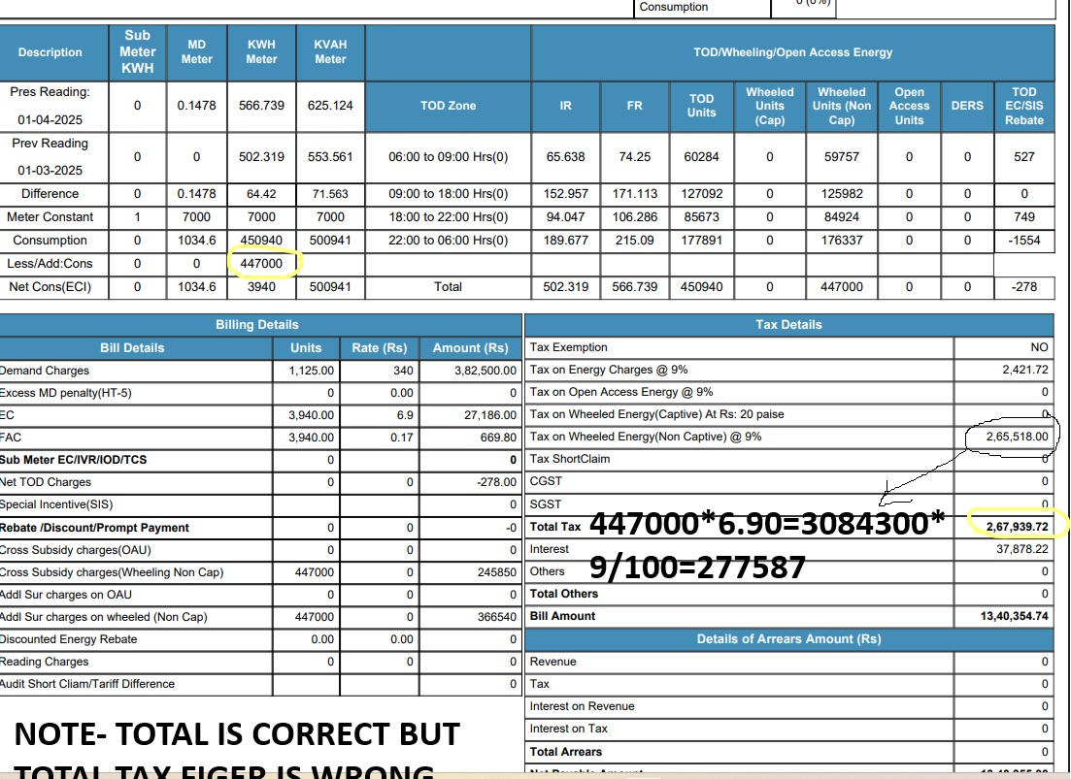Select the previous KVAH reading 553.561
The width and height of the screenshot is (1071, 779).
pyautogui.click(x=330, y=157)
